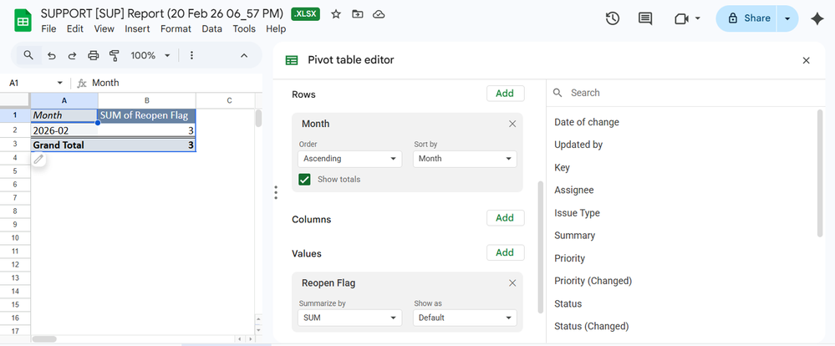The height and width of the screenshot is (346, 835).
Task: Expand the zoom level 100% dropdown
Action: coord(150,55)
